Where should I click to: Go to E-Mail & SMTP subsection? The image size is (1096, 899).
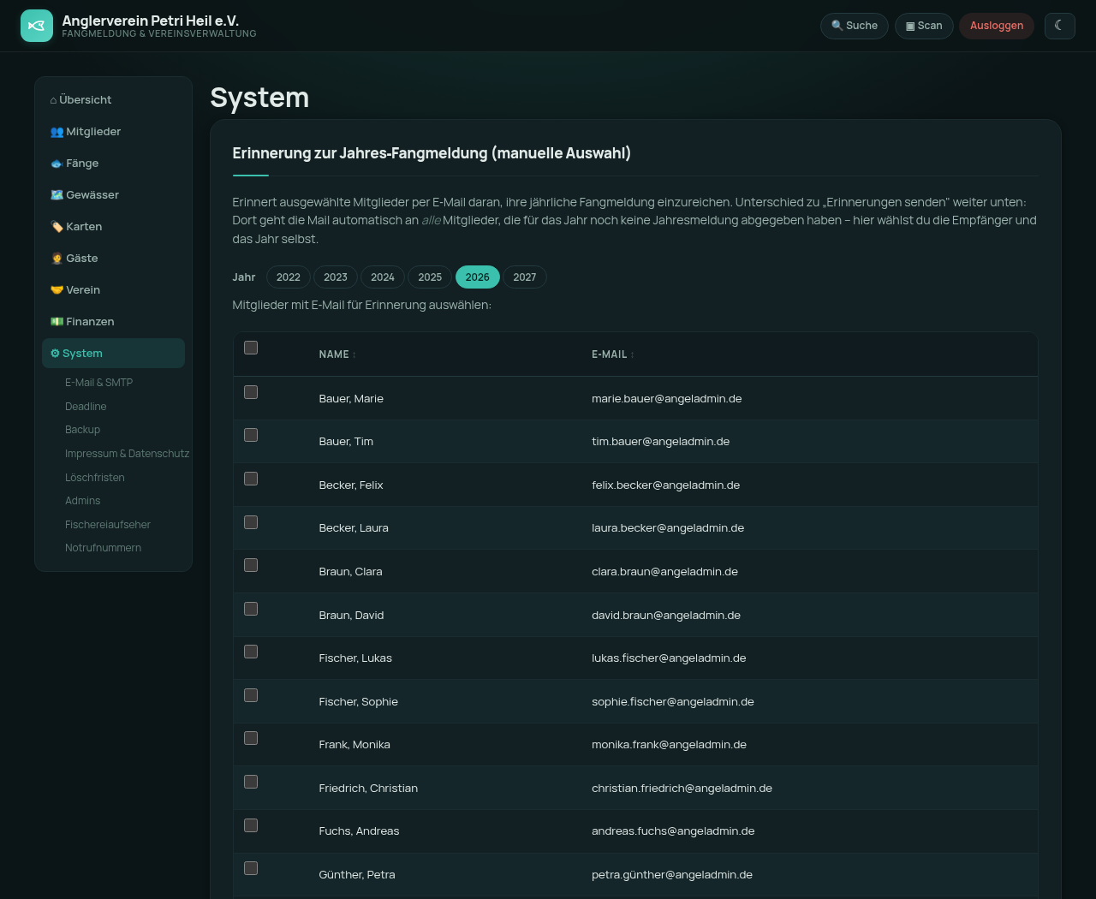tap(98, 383)
